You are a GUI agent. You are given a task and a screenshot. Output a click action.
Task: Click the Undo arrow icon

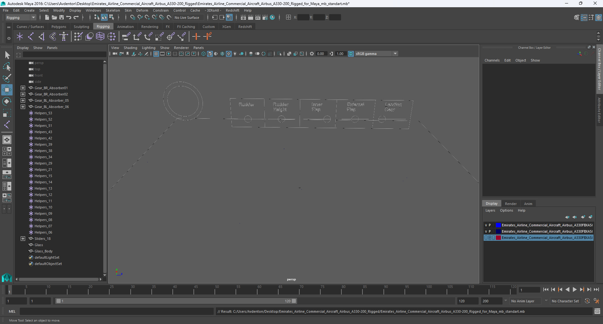(69, 18)
